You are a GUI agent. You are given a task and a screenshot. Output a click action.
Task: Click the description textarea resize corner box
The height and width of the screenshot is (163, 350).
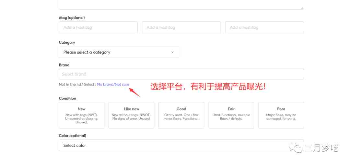click(302, 8)
